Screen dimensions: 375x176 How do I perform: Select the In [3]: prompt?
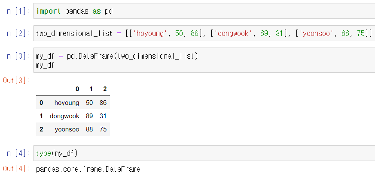coord(16,56)
